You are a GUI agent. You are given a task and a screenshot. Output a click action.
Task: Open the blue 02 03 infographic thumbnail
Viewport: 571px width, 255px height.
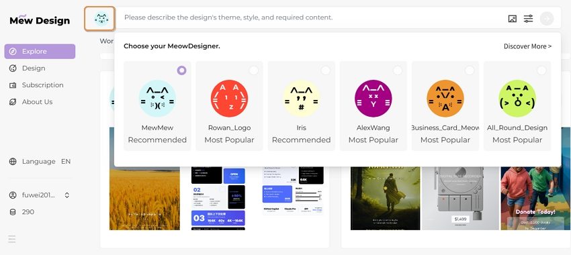point(218,198)
